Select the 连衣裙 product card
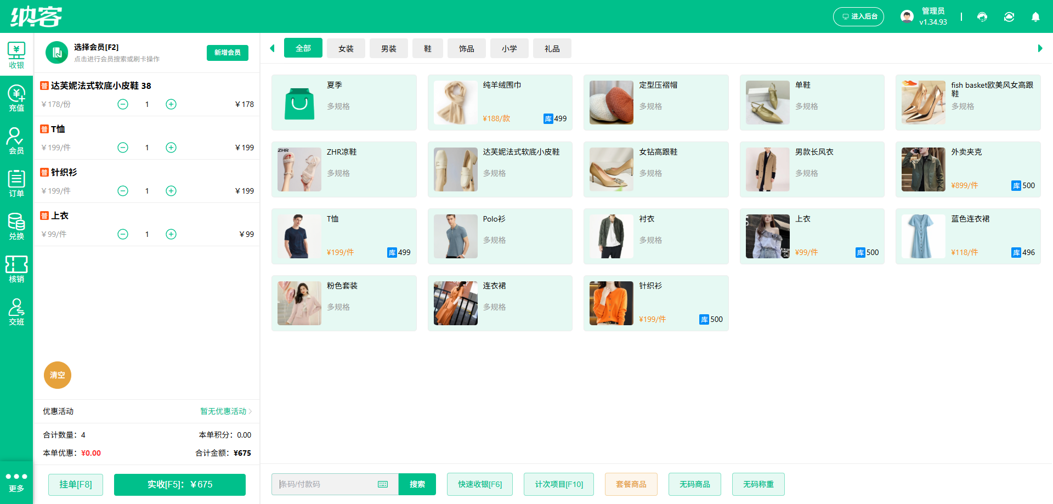Viewport: 1053px width, 504px height. pyautogui.click(x=500, y=303)
